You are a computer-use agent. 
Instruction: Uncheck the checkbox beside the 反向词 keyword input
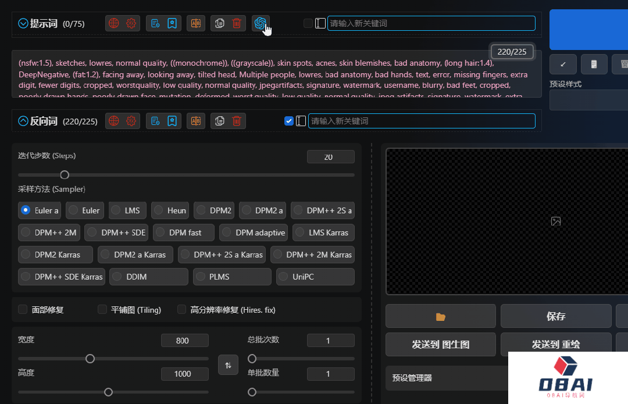[x=289, y=121]
